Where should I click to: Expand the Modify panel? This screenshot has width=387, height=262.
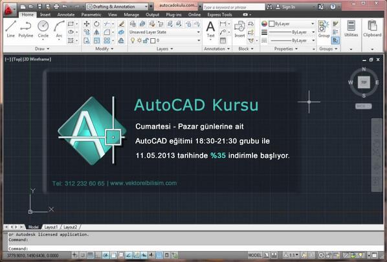click(x=104, y=49)
